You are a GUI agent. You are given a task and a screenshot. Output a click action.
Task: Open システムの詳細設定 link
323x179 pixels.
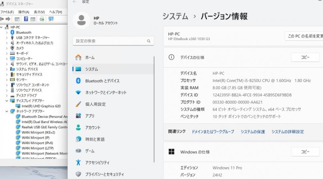pyautogui.click(x=287, y=132)
